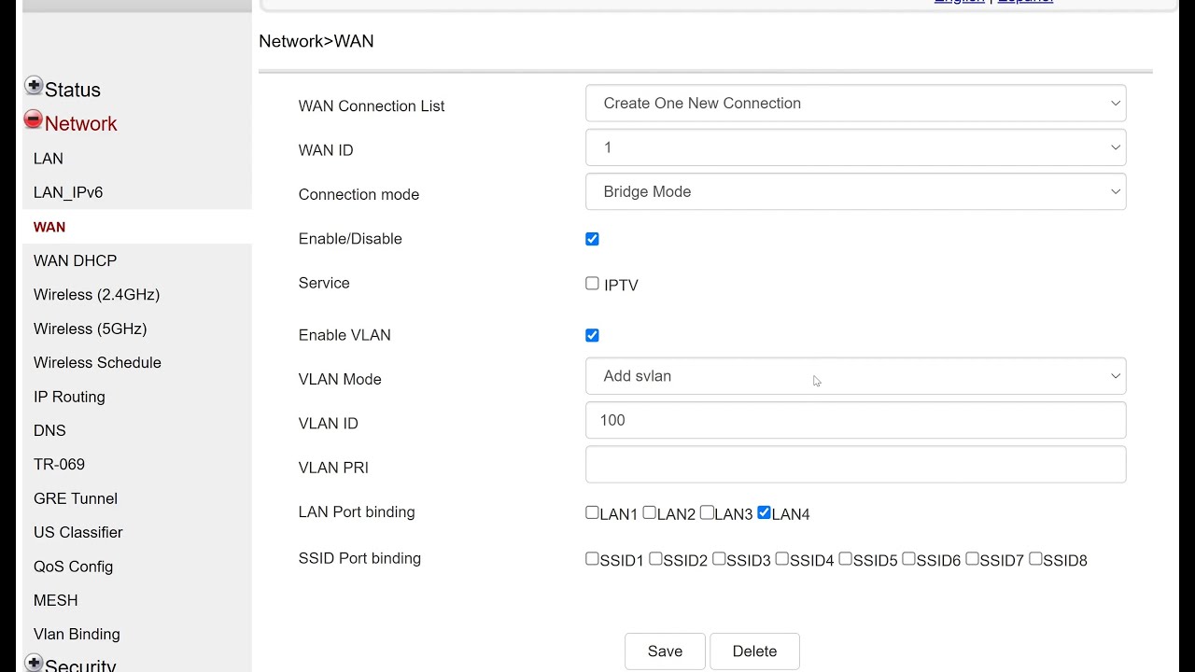Image resolution: width=1195 pixels, height=672 pixels.
Task: Open the LAN menu item
Action: (49, 159)
